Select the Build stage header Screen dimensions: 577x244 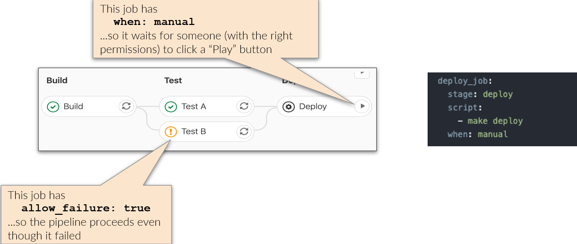point(57,81)
